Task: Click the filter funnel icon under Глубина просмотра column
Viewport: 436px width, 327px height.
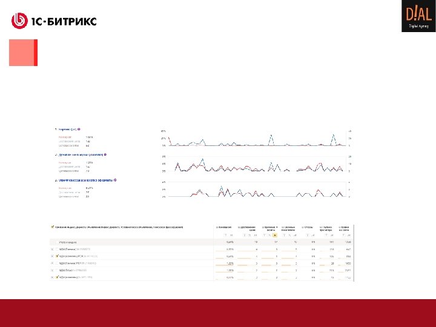Action: click(x=326, y=235)
